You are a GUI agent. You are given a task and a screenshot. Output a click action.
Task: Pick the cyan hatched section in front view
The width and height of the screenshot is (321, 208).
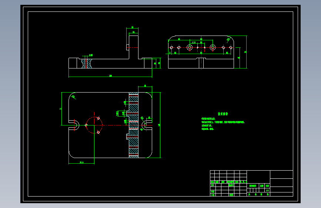tap(87, 64)
